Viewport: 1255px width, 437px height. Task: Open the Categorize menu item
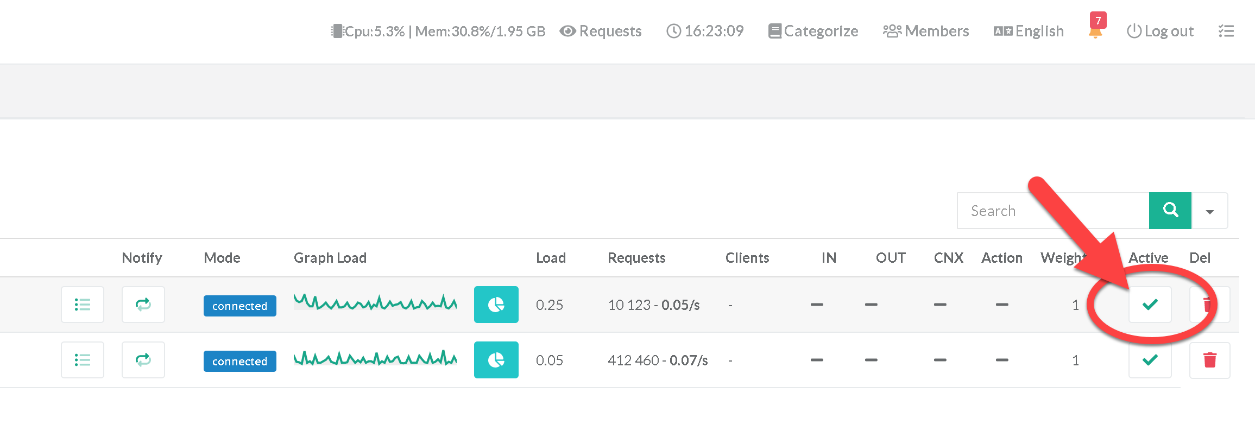(813, 31)
